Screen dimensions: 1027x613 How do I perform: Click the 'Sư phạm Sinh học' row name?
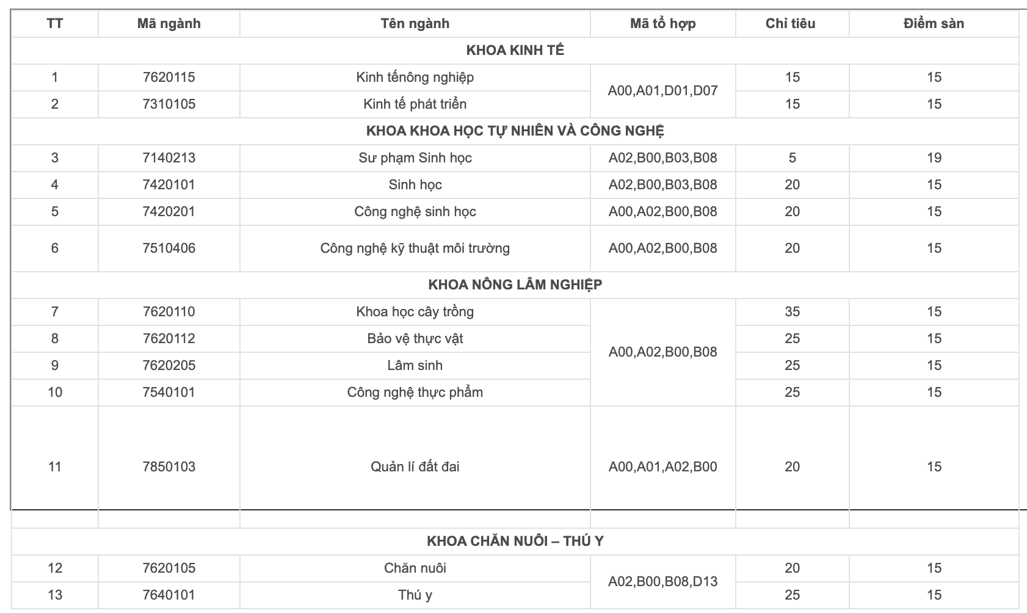click(415, 158)
